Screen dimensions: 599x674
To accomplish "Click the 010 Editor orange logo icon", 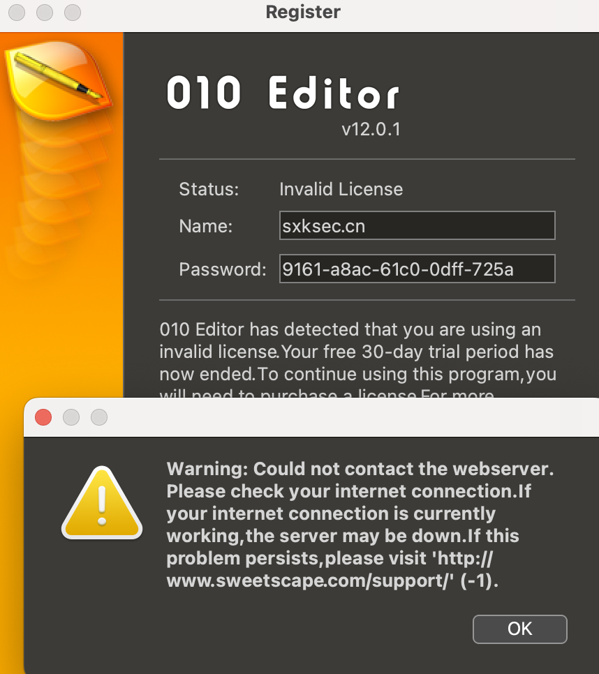I will tap(59, 80).
